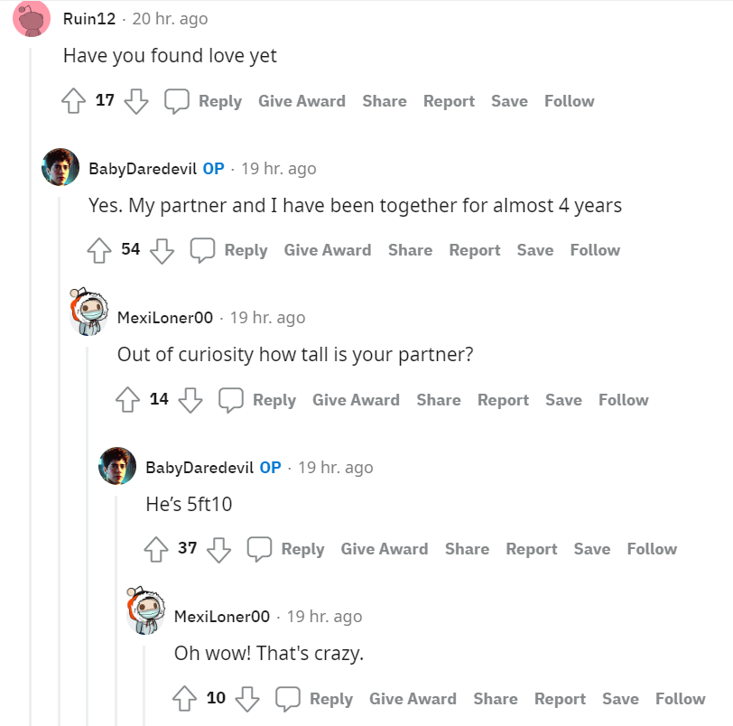Upvote the "Oh wow! That's crazy." comment
Viewport: 733px width, 726px height.
185,699
